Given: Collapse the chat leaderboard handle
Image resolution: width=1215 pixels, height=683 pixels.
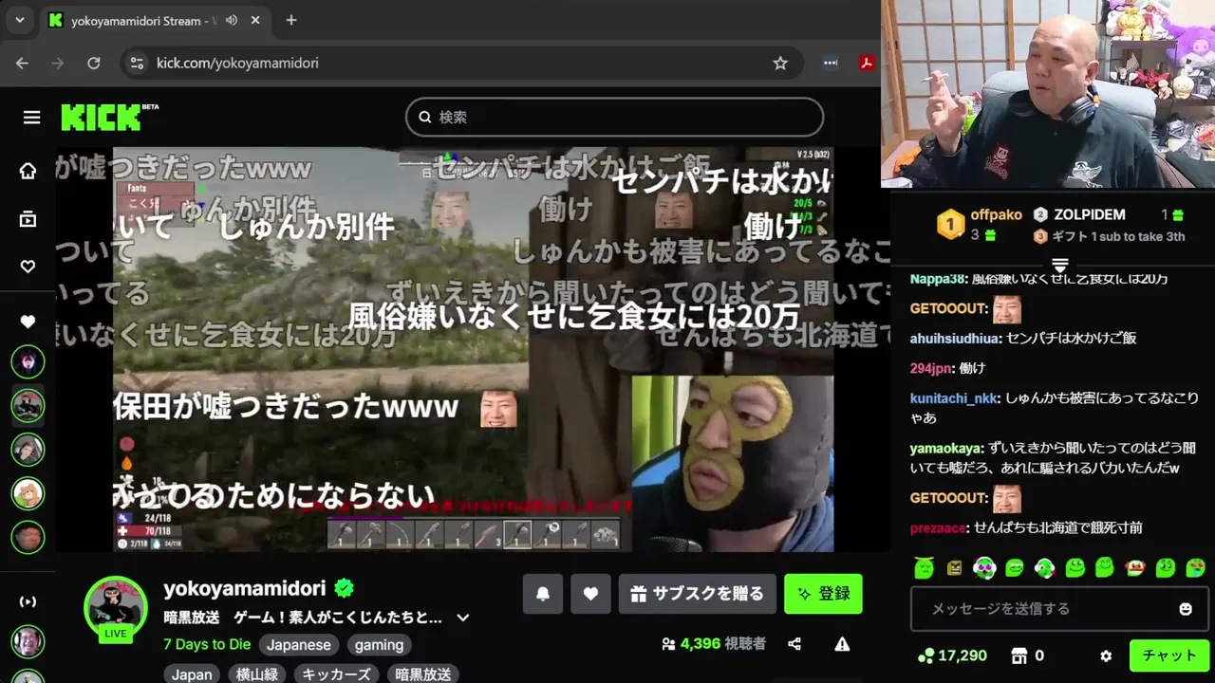Looking at the screenshot, I should (x=1060, y=265).
